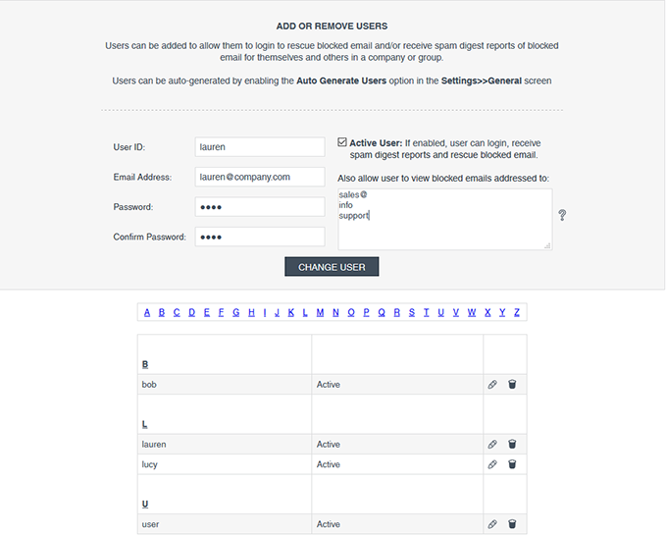Remove lucy using the trash icon
Image resolution: width=667 pixels, height=535 pixels.
512,464
